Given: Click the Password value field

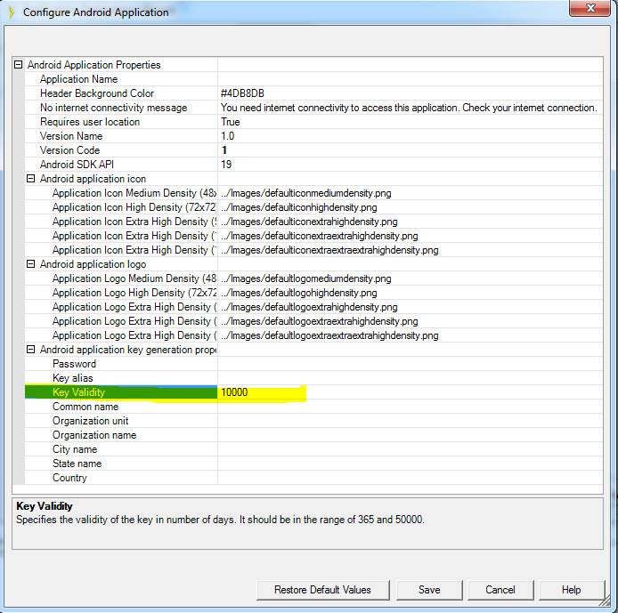Looking at the screenshot, I should coord(410,364).
